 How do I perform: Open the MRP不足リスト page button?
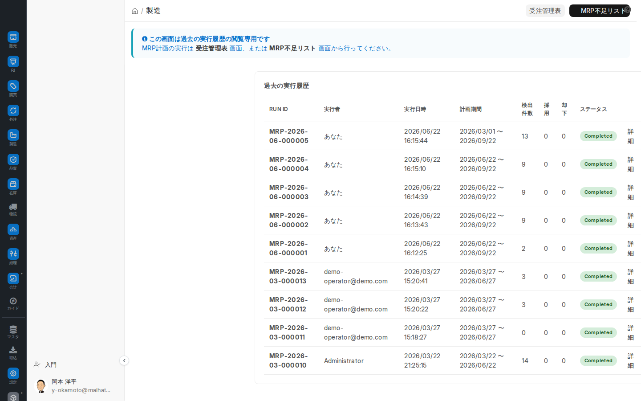(x=599, y=11)
